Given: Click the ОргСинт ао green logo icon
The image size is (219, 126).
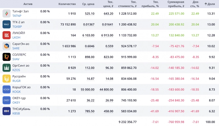Looking at the screenshot, I should [7, 68].
